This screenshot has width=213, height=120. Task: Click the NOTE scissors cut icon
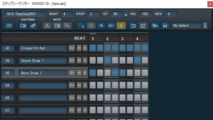coord(47,25)
